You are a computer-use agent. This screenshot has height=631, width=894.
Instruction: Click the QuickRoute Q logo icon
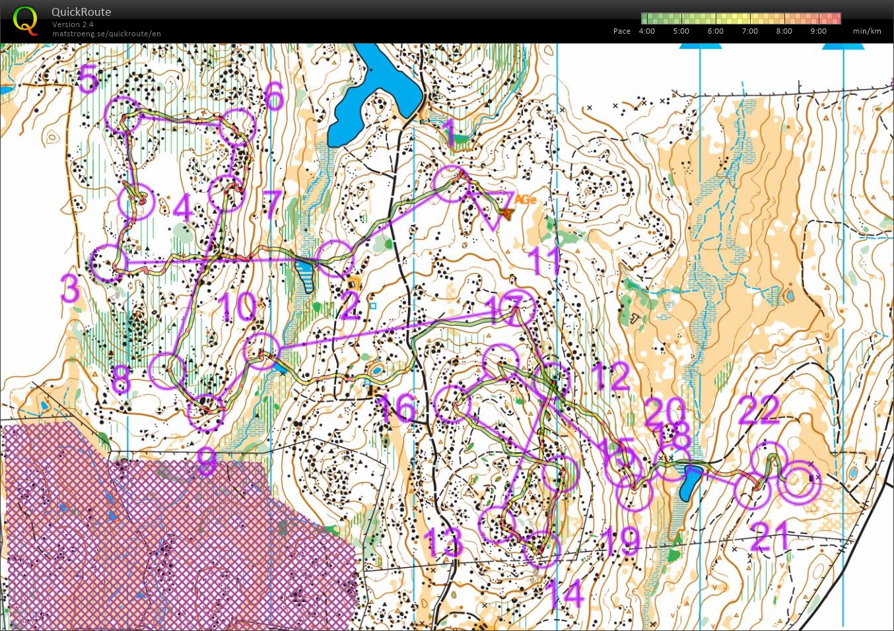[24, 20]
